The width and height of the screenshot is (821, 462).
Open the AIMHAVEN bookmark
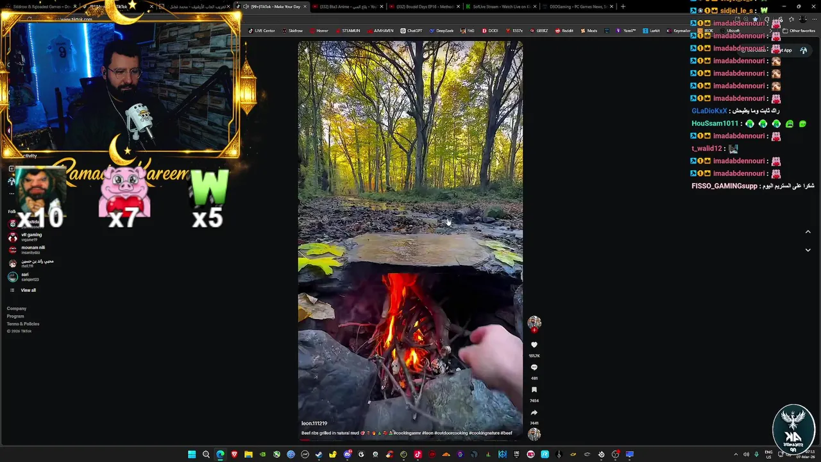pyautogui.click(x=380, y=31)
